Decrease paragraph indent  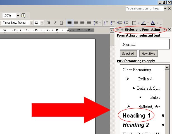coord(119,23)
